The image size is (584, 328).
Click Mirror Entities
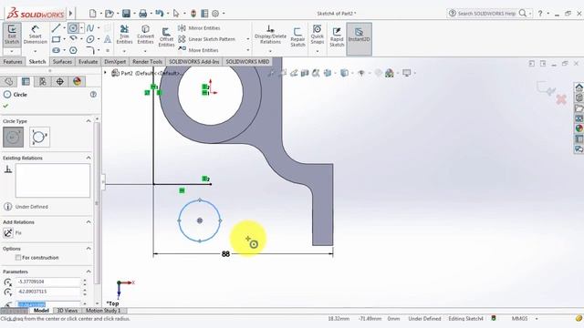[x=199, y=28]
